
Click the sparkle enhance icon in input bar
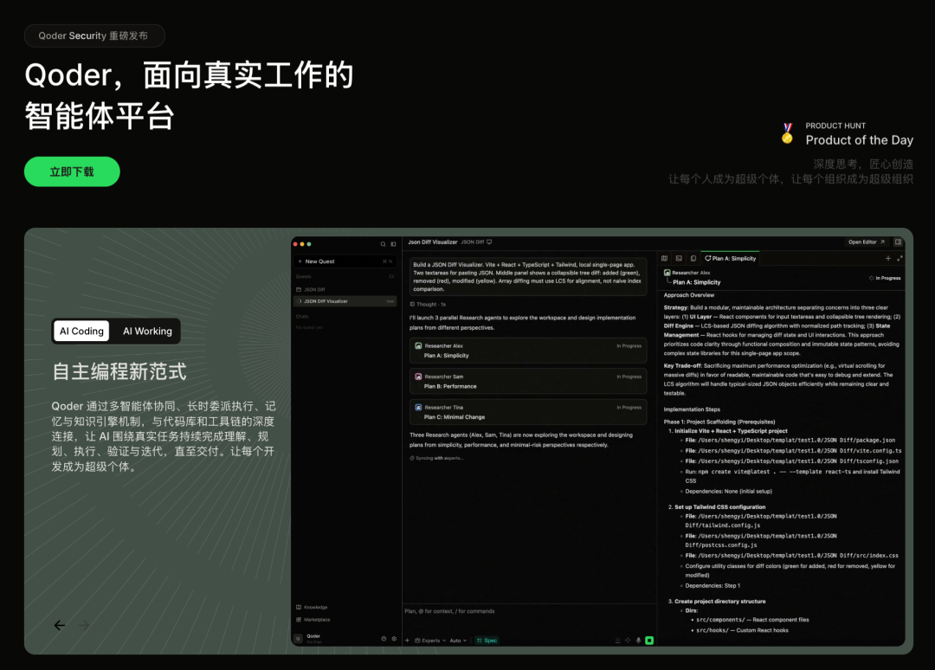pyautogui.click(x=628, y=641)
